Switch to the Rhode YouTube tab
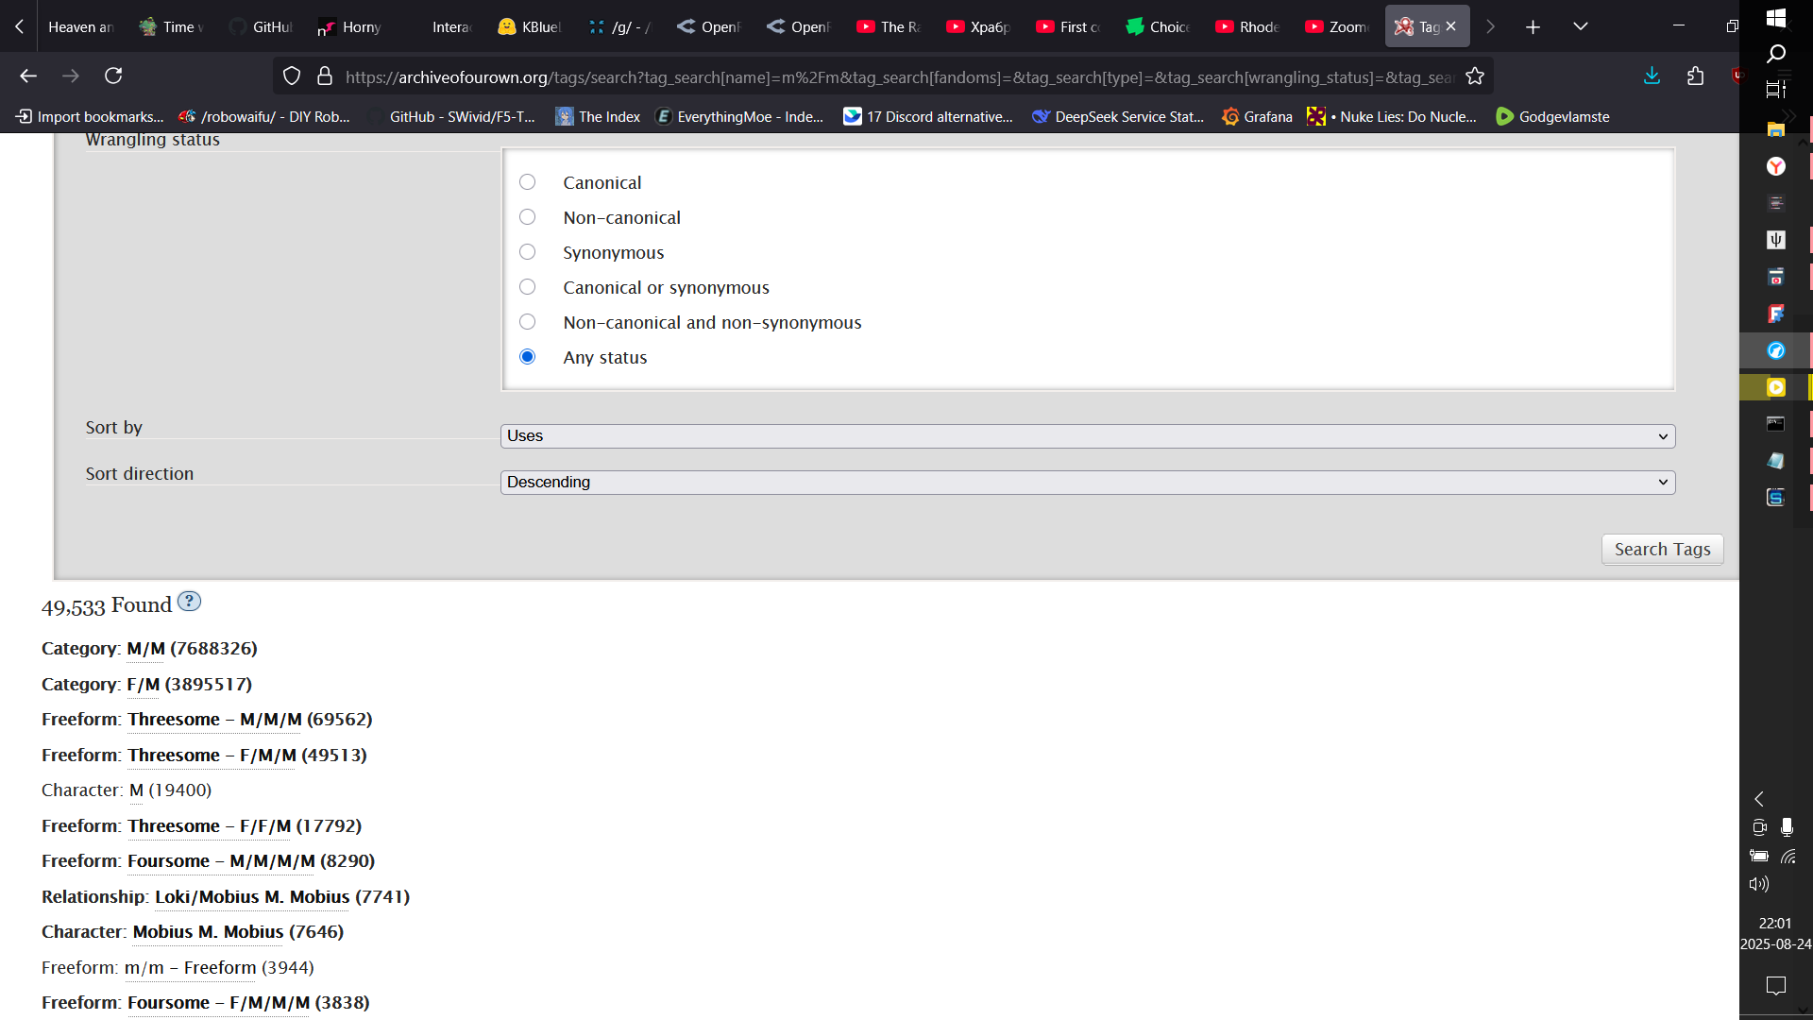1813x1020 pixels. click(x=1248, y=27)
